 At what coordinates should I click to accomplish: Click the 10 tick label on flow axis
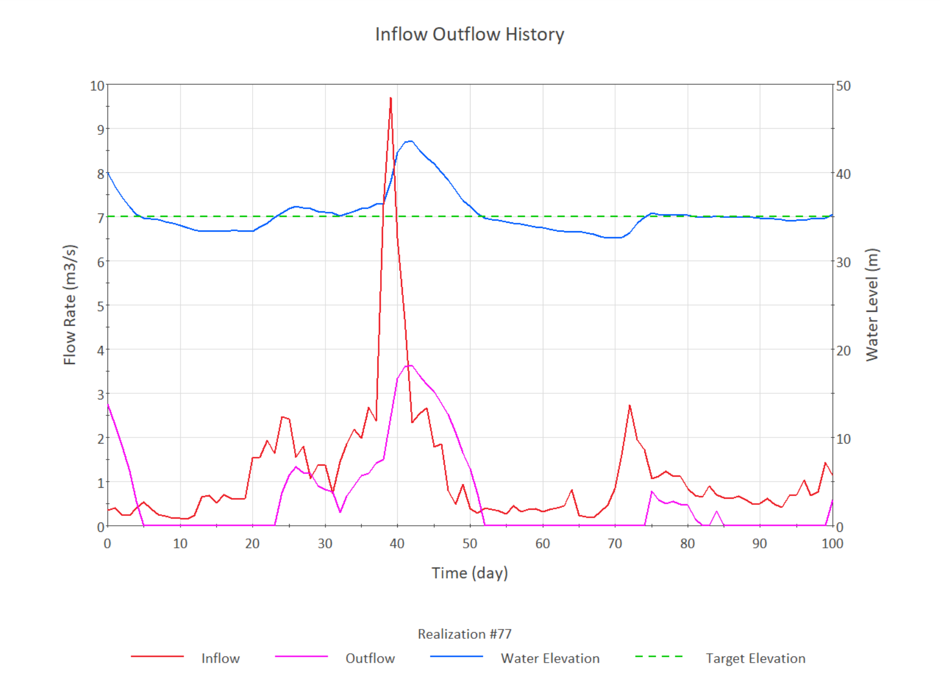pos(97,86)
